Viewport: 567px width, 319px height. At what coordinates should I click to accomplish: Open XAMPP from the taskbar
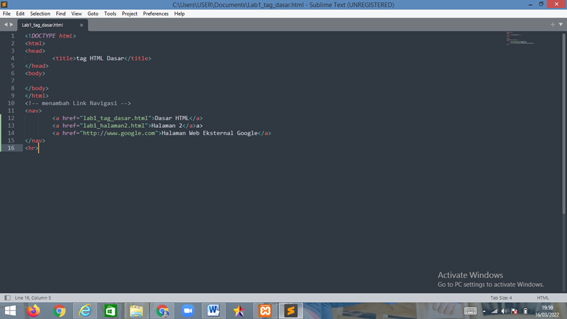pyautogui.click(x=265, y=311)
